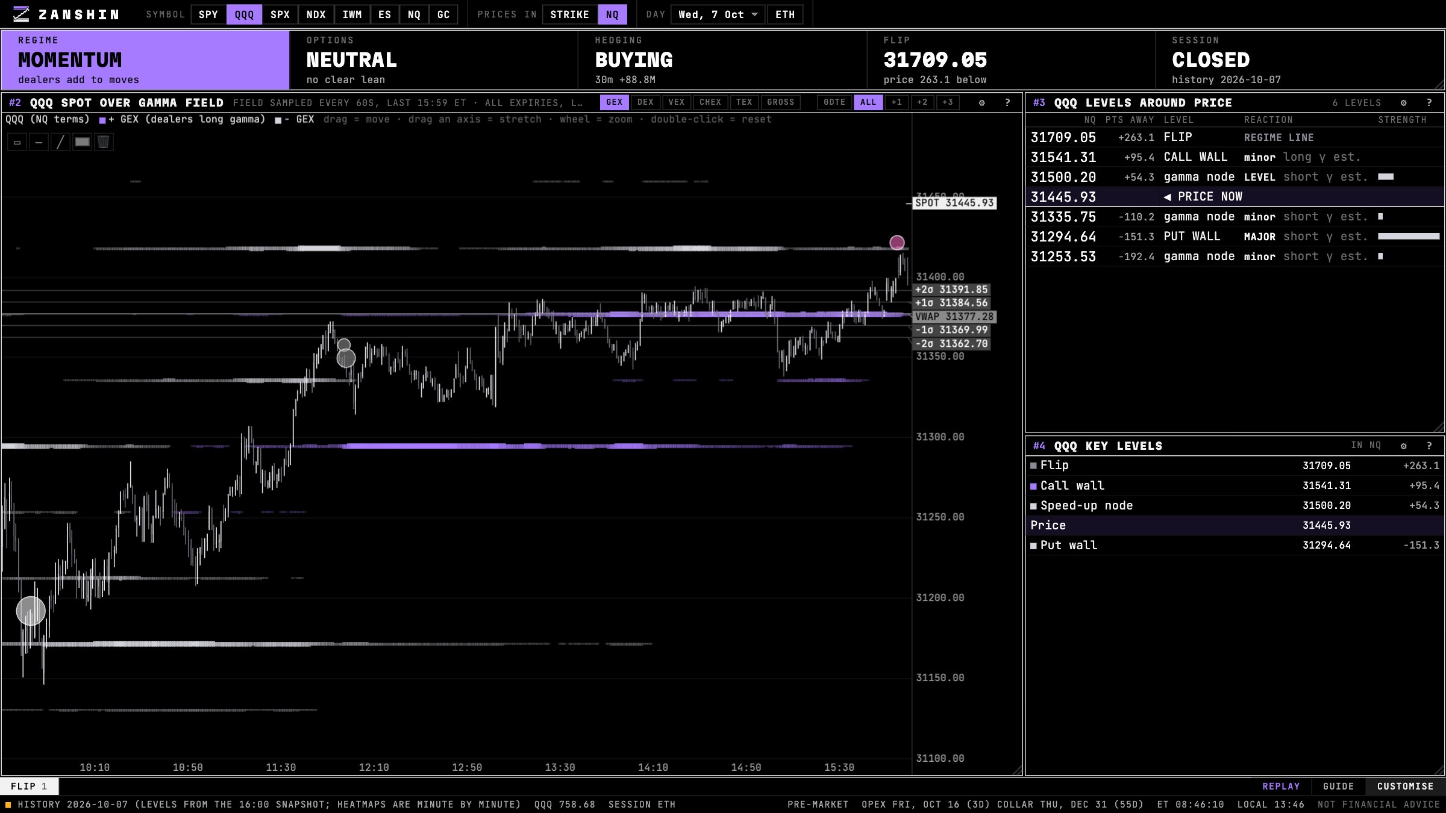1446x813 pixels.
Task: Select the diagonal trend line tool
Action: click(60, 142)
